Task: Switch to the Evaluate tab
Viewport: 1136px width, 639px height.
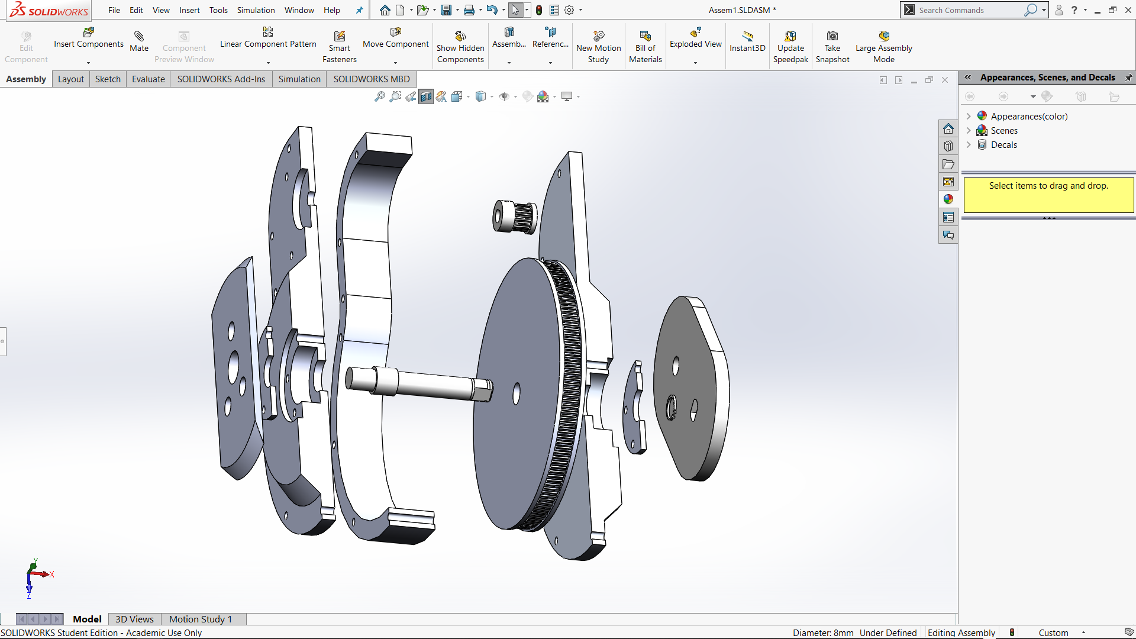Action: [x=148, y=79]
